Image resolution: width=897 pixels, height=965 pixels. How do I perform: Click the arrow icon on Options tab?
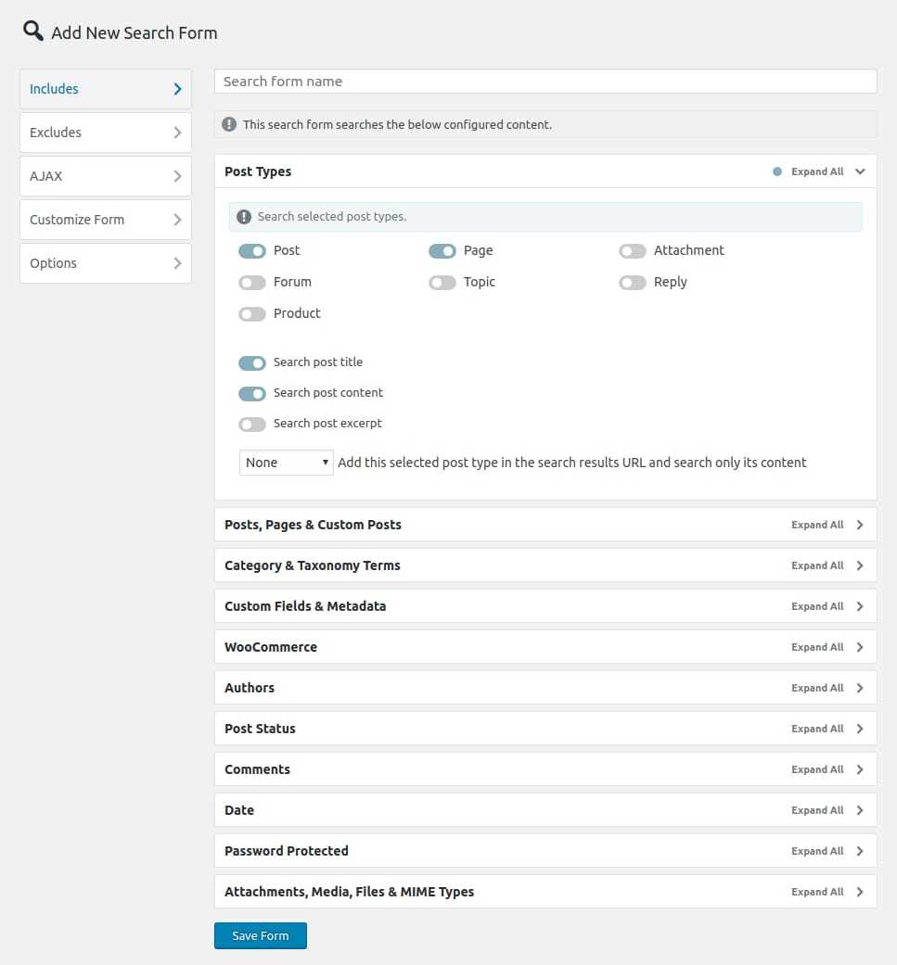(x=177, y=263)
